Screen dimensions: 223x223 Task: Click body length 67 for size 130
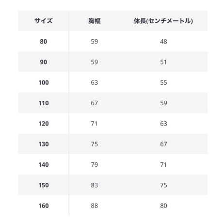coord(163,144)
